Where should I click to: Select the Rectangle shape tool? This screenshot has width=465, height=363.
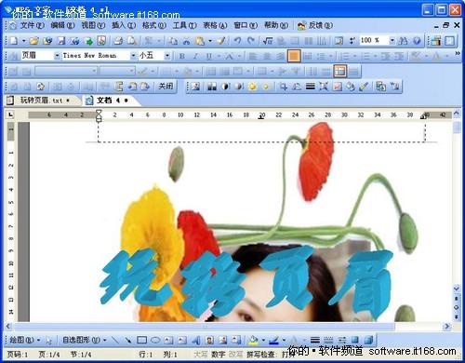point(141,341)
